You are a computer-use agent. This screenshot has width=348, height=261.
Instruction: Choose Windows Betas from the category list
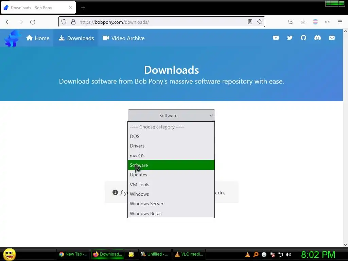click(171, 213)
